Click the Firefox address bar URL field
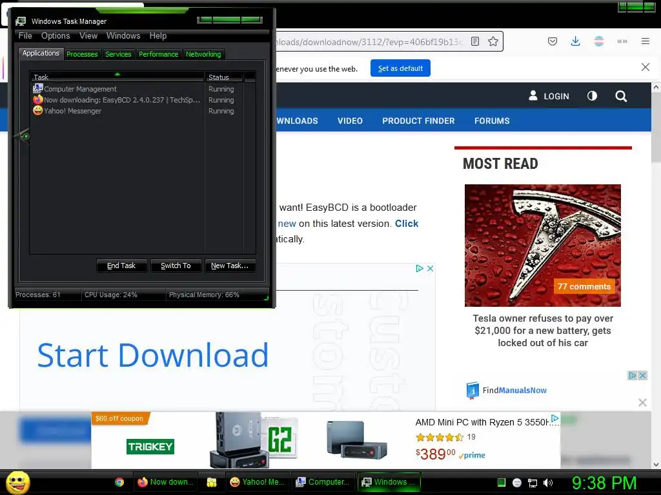 (x=369, y=42)
